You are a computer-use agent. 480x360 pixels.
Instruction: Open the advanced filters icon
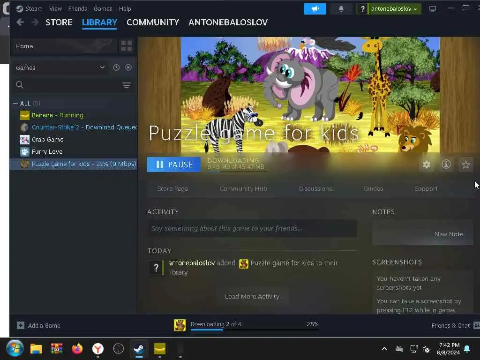tap(127, 85)
